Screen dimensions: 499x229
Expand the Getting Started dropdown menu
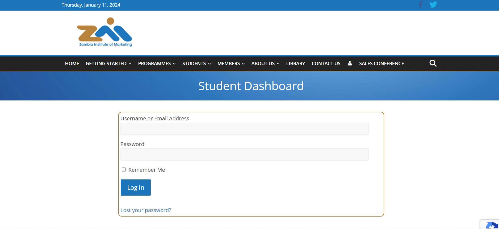pyautogui.click(x=108, y=64)
